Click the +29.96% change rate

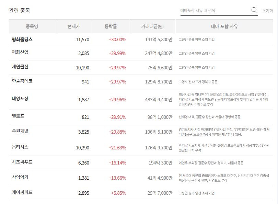point(117,100)
